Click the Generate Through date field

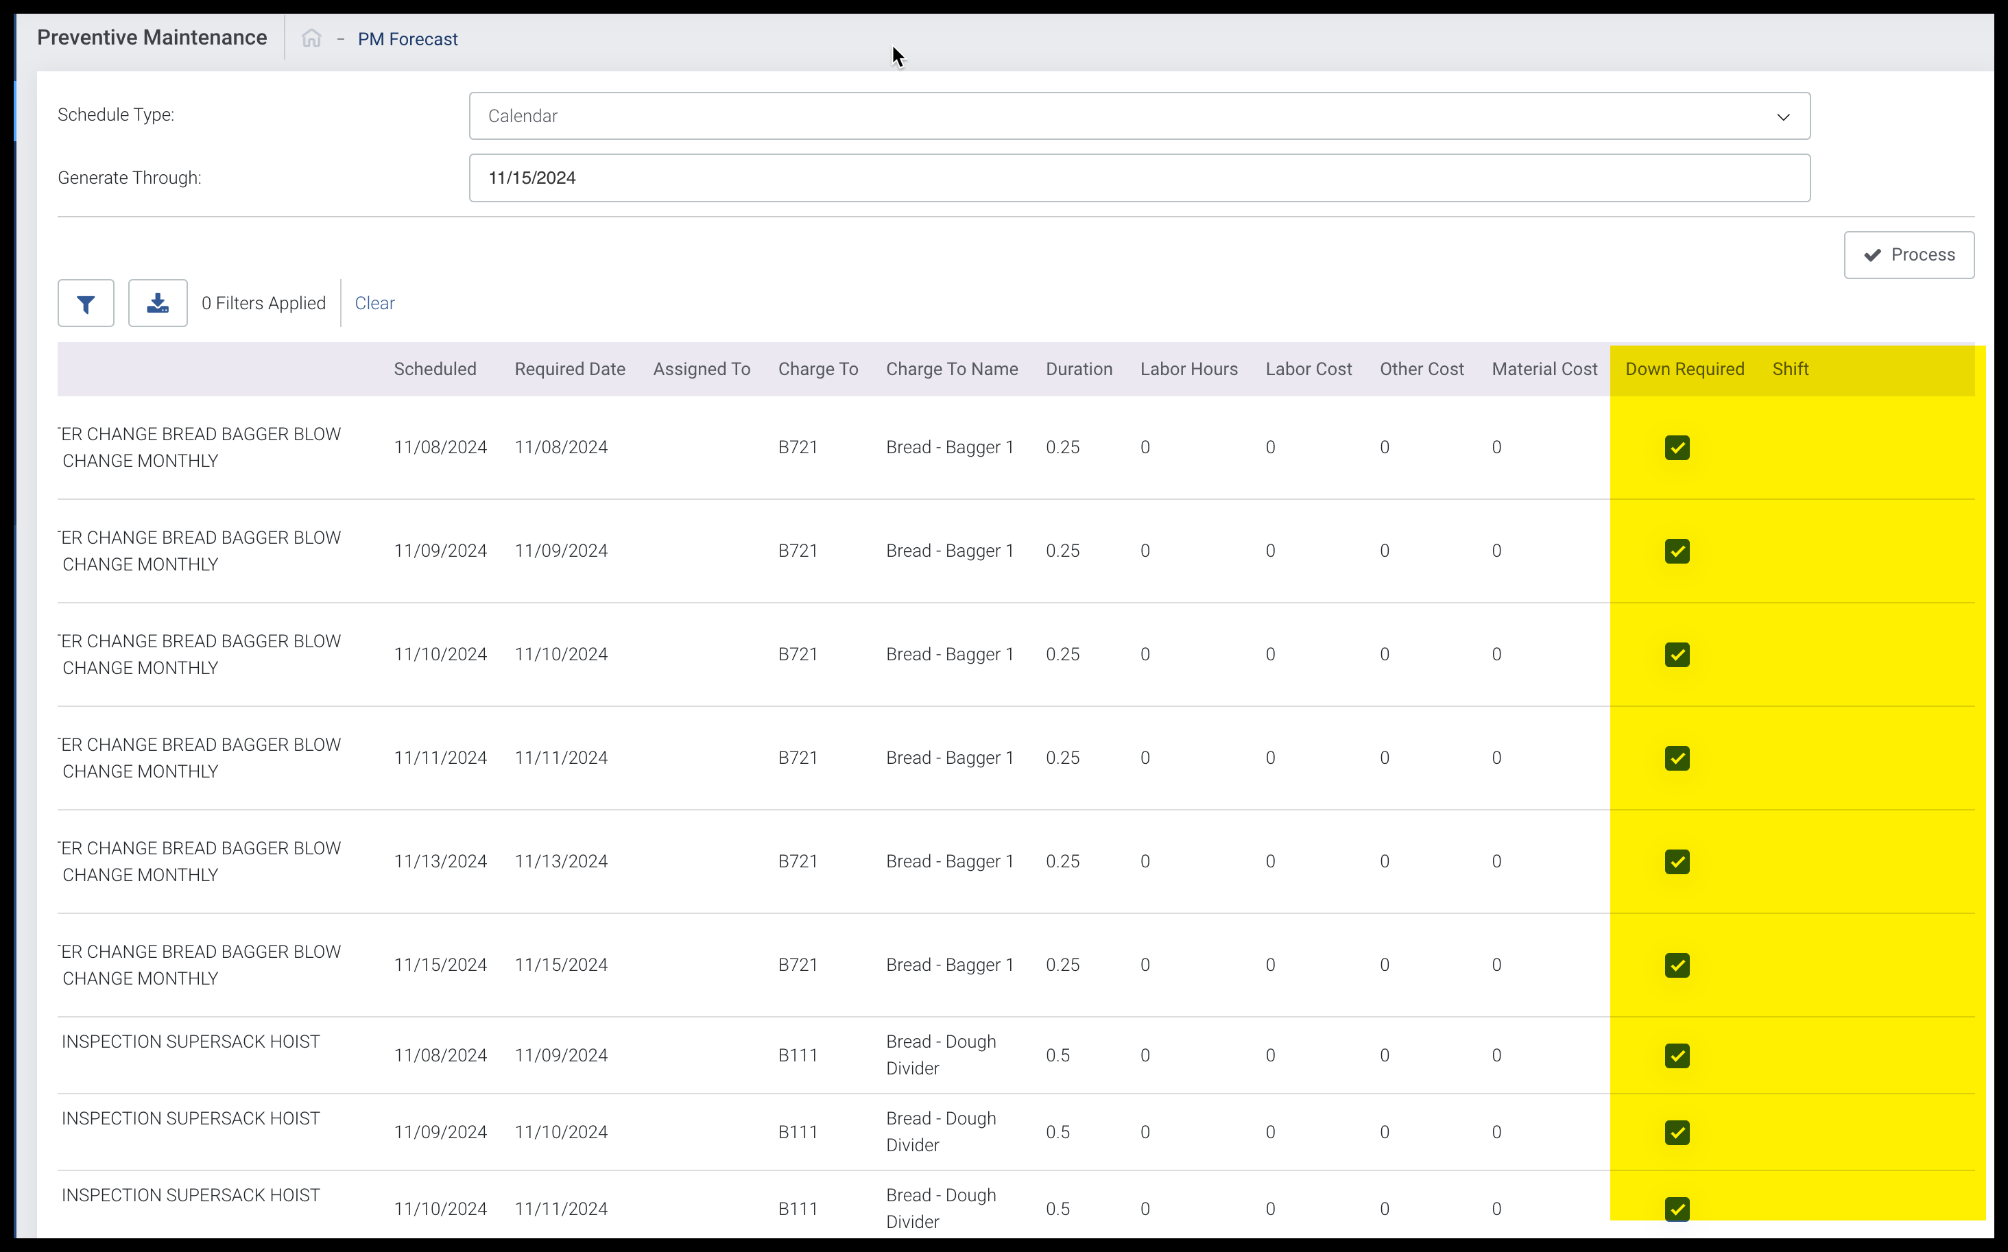pos(1138,178)
